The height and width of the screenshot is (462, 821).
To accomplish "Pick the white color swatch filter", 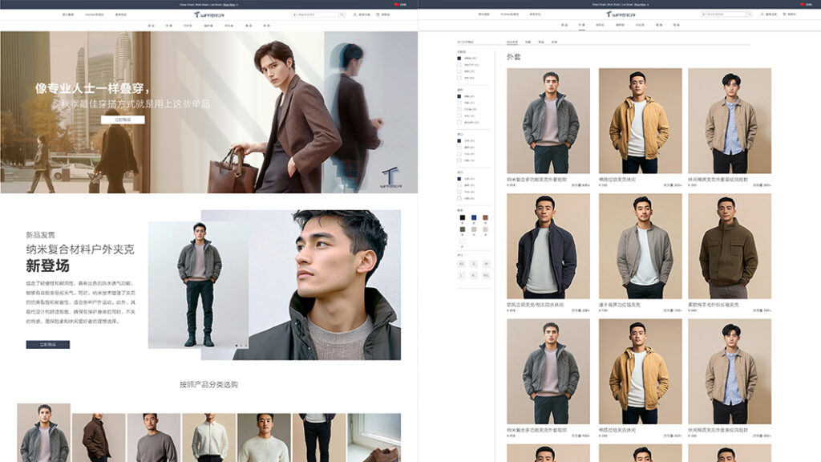I will [x=462, y=241].
